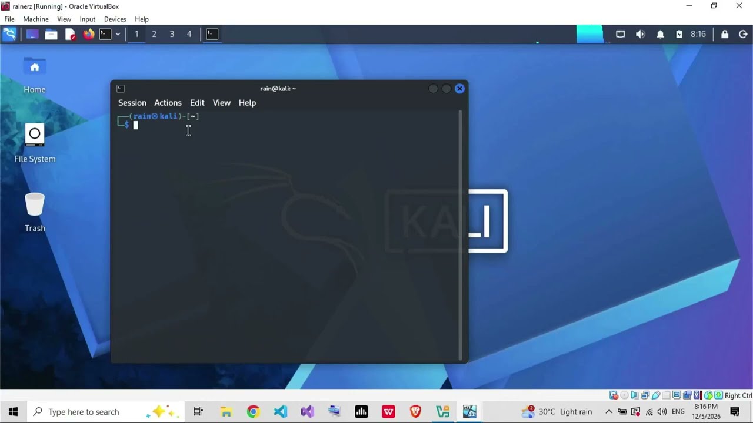Open the terminal Actions menu
The height and width of the screenshot is (423, 753).
tap(168, 103)
